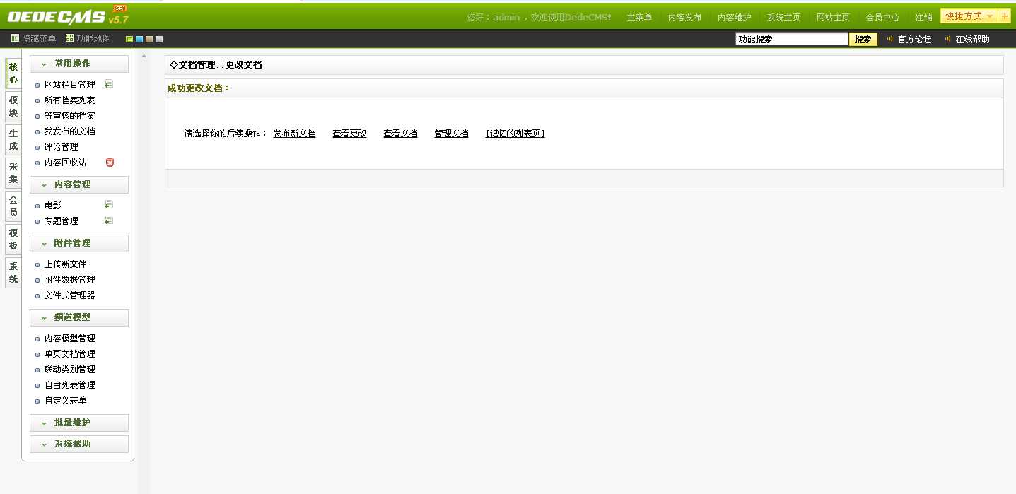Click the add-document icon beside 网站栏目管理
1016x494 pixels.
point(108,83)
